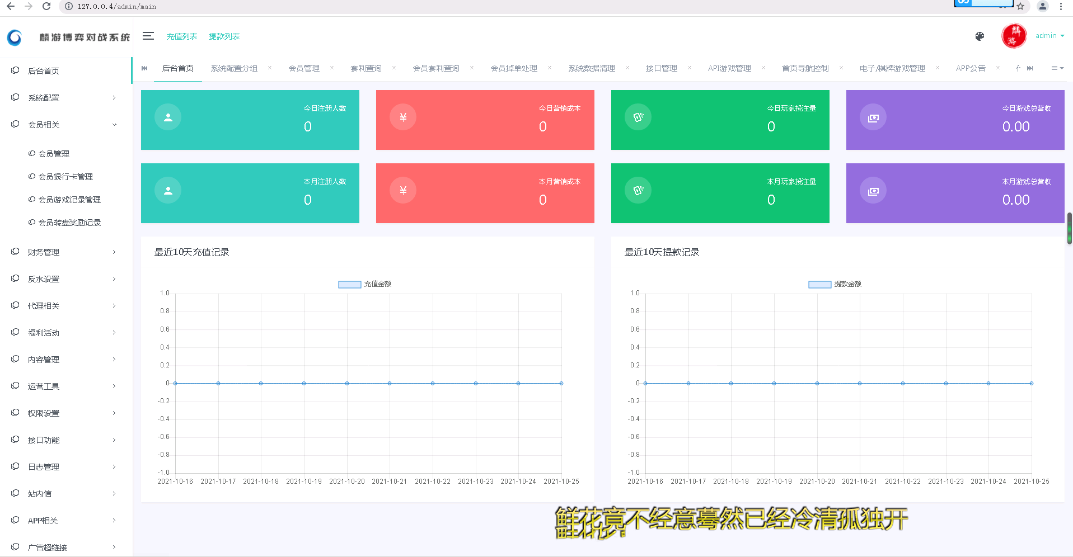
Task: Bookmark page with the star icon
Action: tap(1020, 7)
